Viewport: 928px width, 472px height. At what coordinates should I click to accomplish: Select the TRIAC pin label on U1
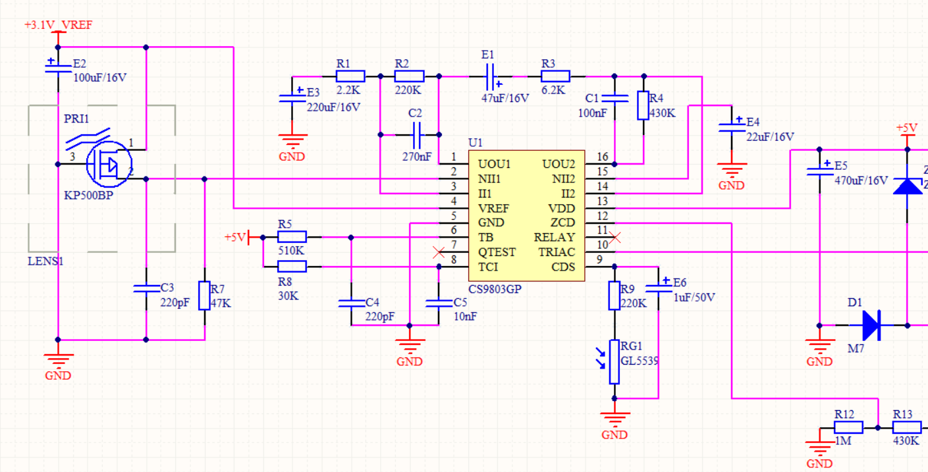click(557, 252)
